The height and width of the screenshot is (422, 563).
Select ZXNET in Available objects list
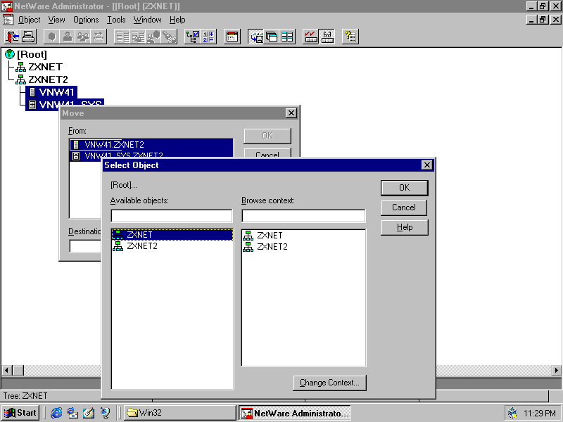[172, 235]
